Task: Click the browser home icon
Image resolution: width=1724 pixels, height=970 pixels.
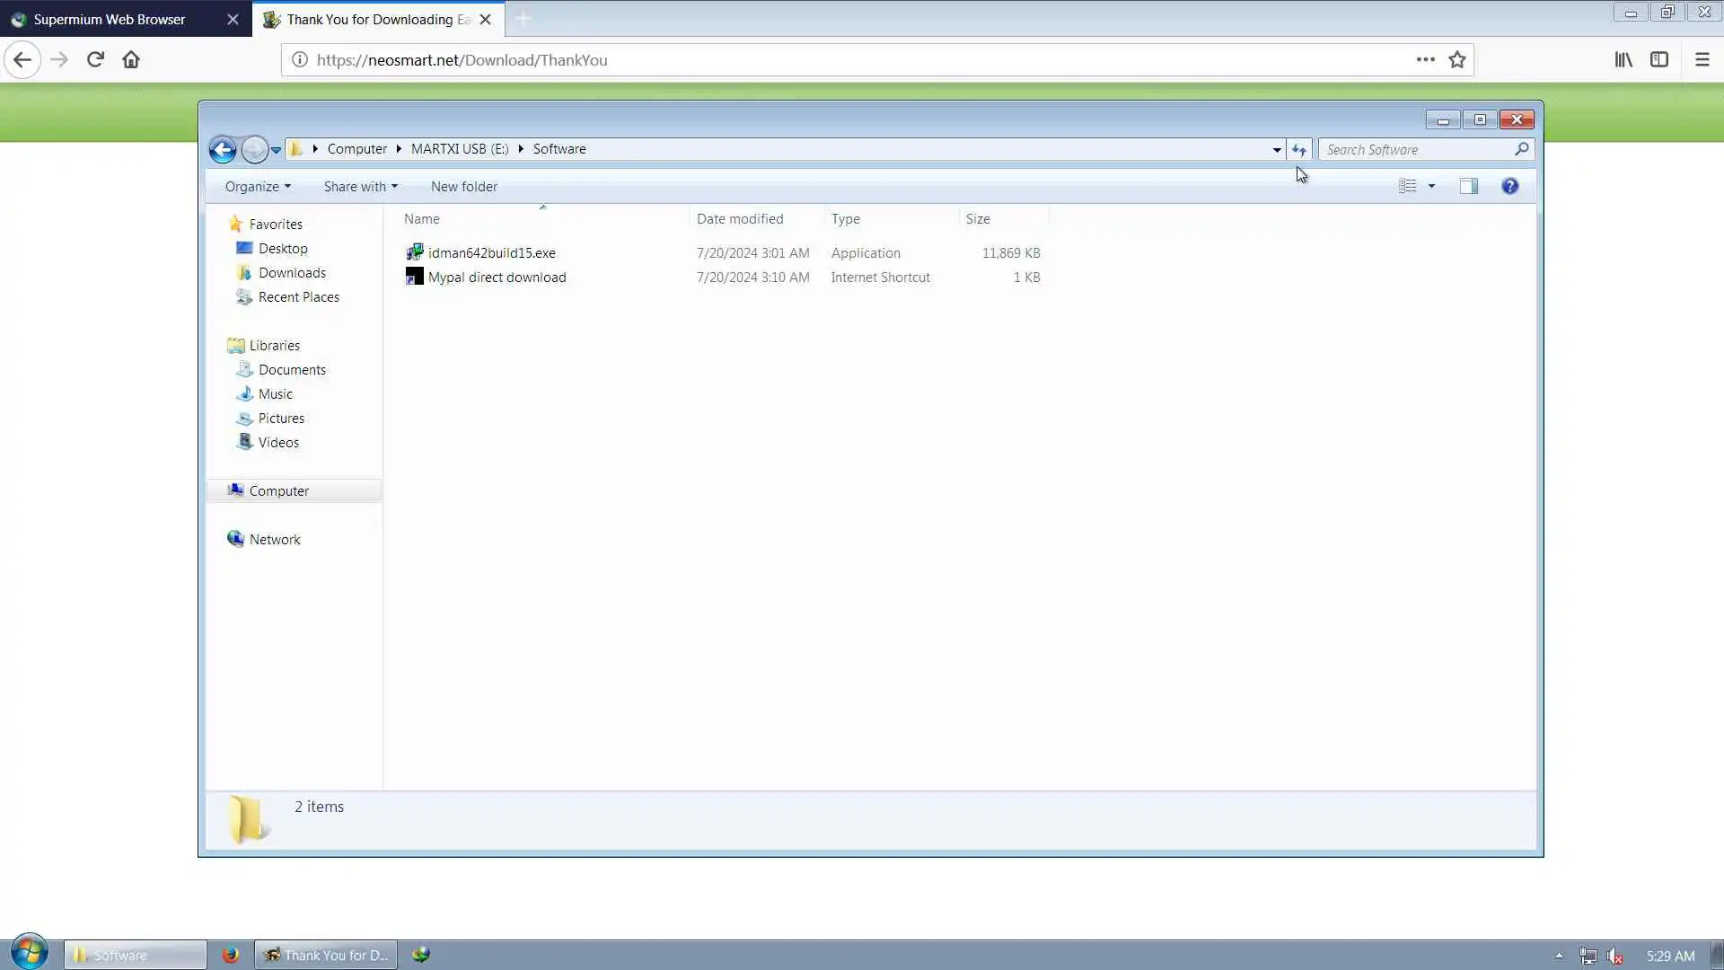Action: [x=131, y=59]
